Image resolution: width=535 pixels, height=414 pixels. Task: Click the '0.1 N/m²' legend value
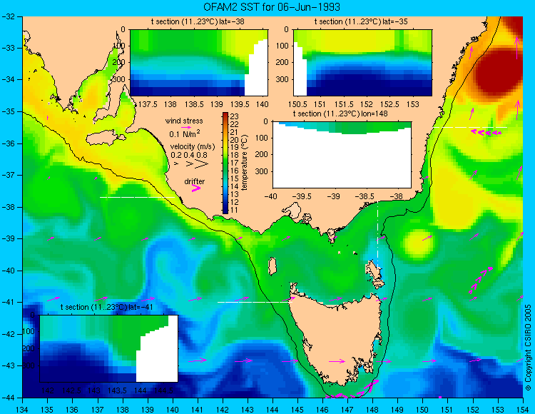click(185, 133)
